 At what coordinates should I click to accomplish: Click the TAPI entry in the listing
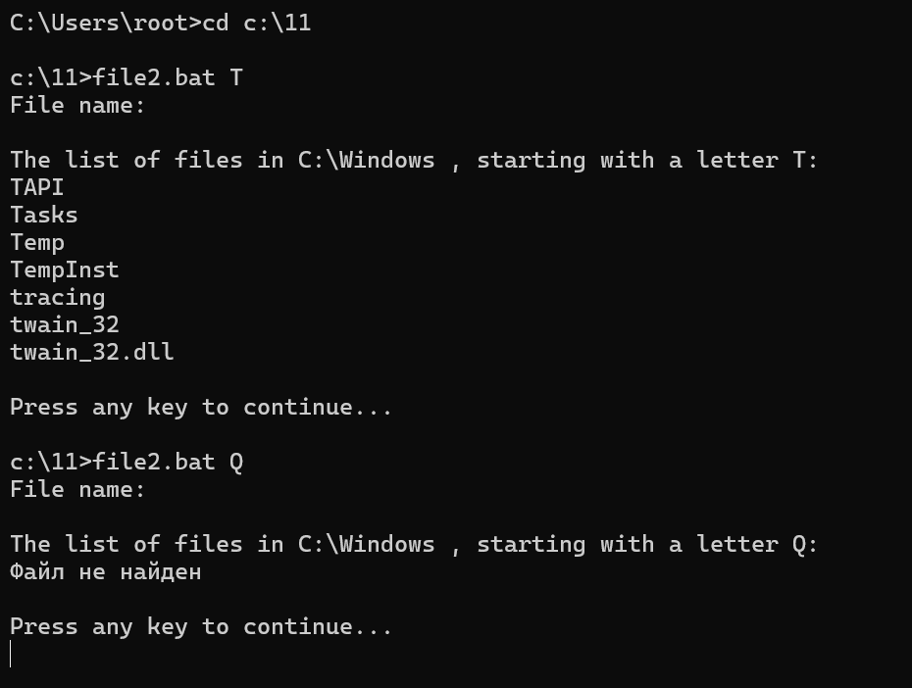[x=36, y=188]
